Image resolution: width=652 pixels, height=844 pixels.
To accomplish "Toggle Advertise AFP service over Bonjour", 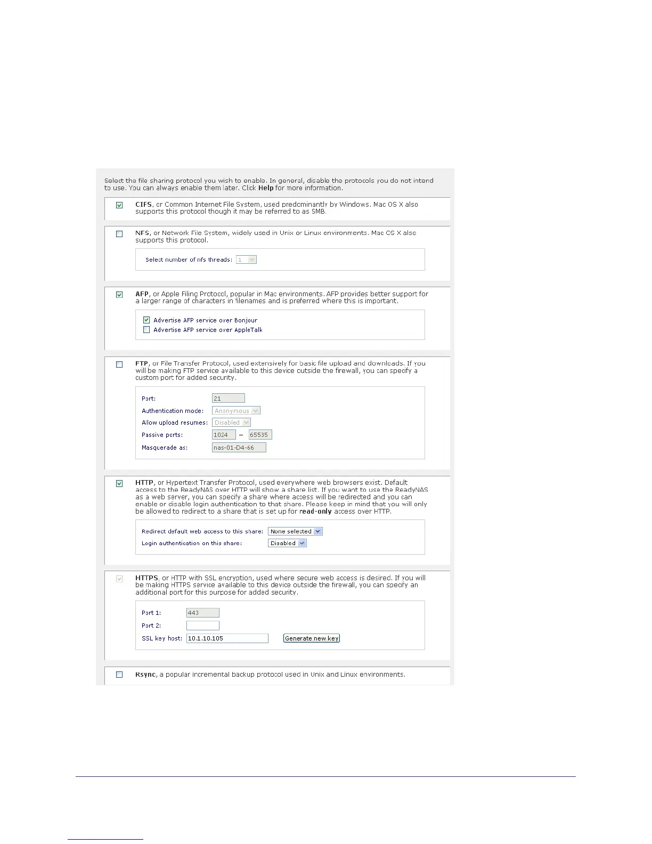I will pyautogui.click(x=146, y=320).
